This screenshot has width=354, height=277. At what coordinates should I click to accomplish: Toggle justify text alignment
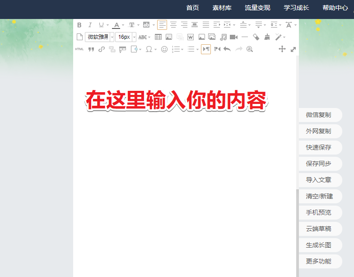coord(206,25)
